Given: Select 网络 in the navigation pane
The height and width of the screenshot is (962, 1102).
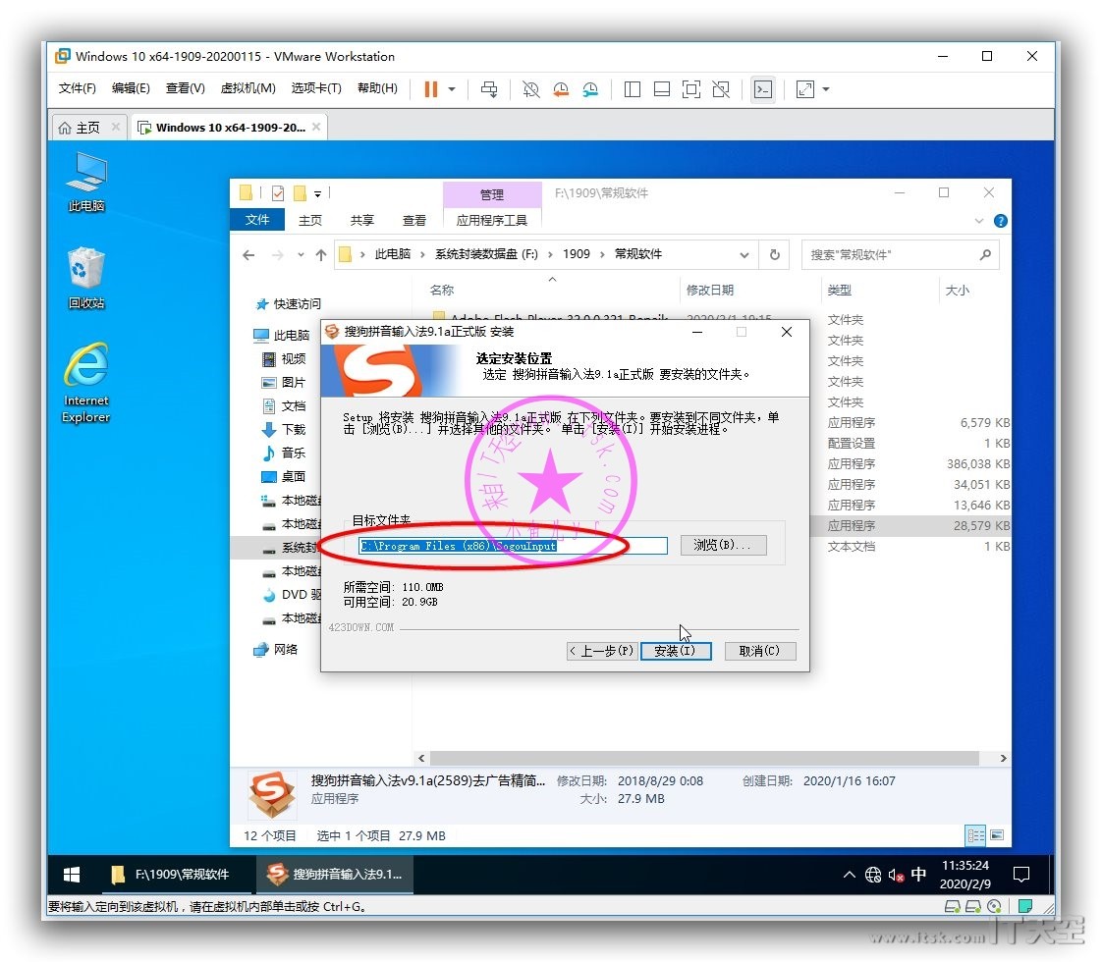Looking at the screenshot, I should click(276, 650).
